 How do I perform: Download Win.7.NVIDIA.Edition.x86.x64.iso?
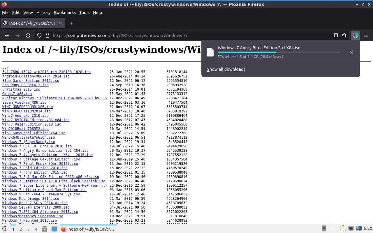tap(36, 120)
